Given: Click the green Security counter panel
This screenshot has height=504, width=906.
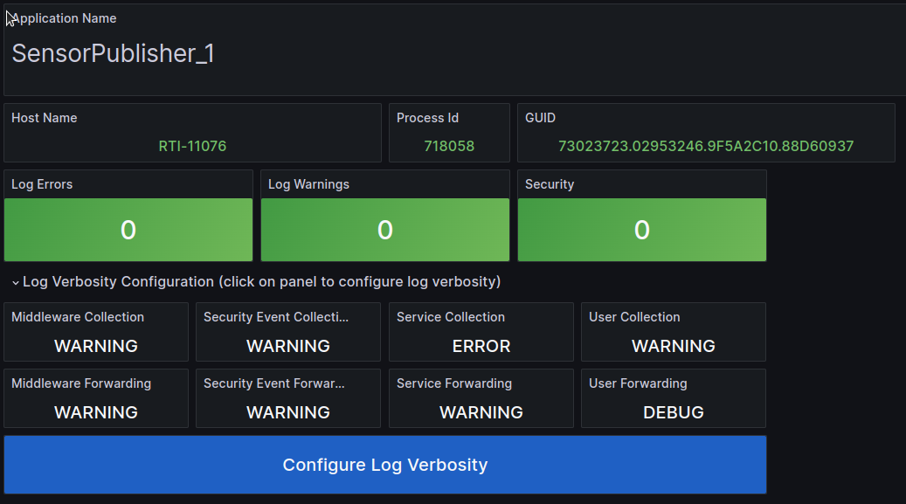Looking at the screenshot, I should coord(641,230).
